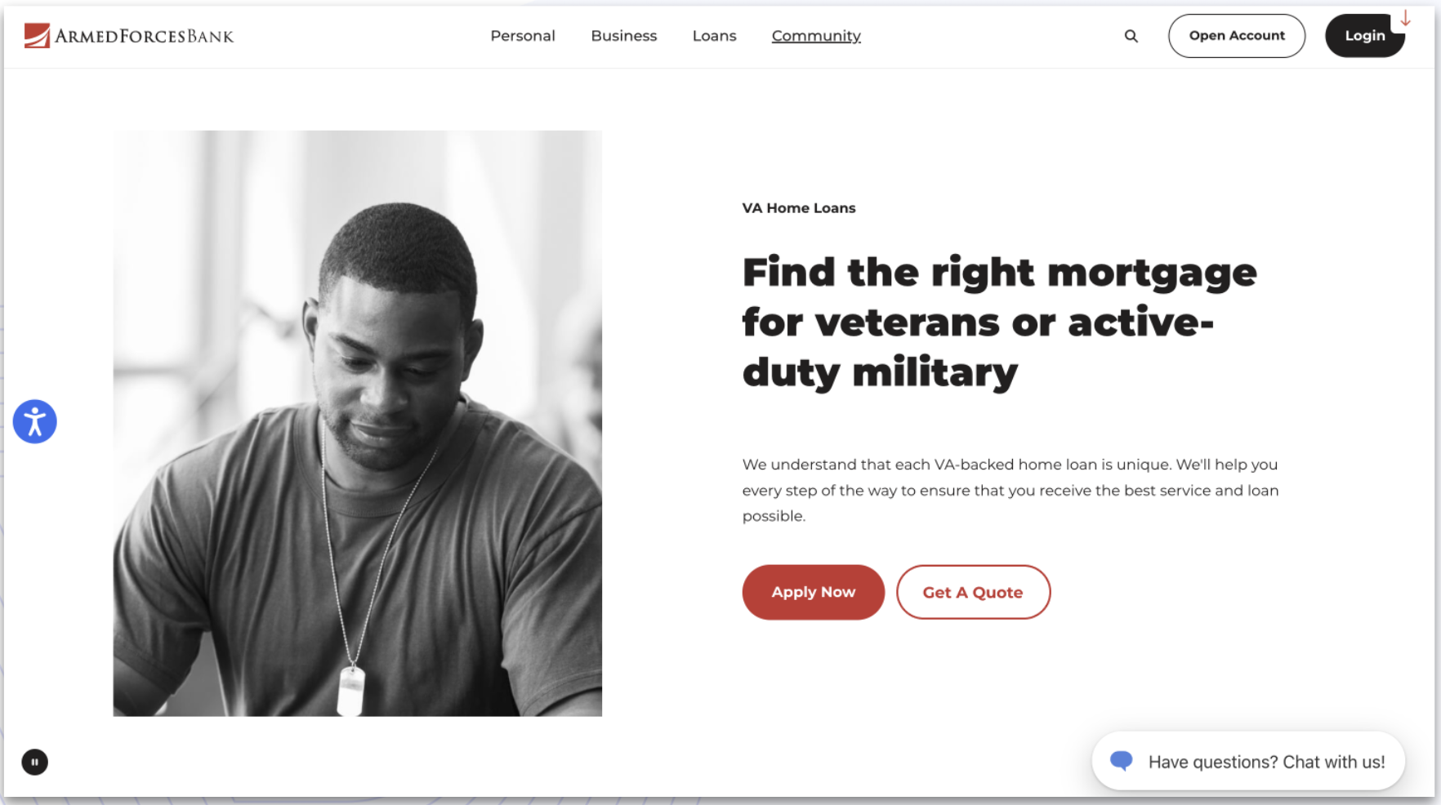Open the Personal menu
Viewport: 1441px width, 805px height.
click(x=523, y=36)
